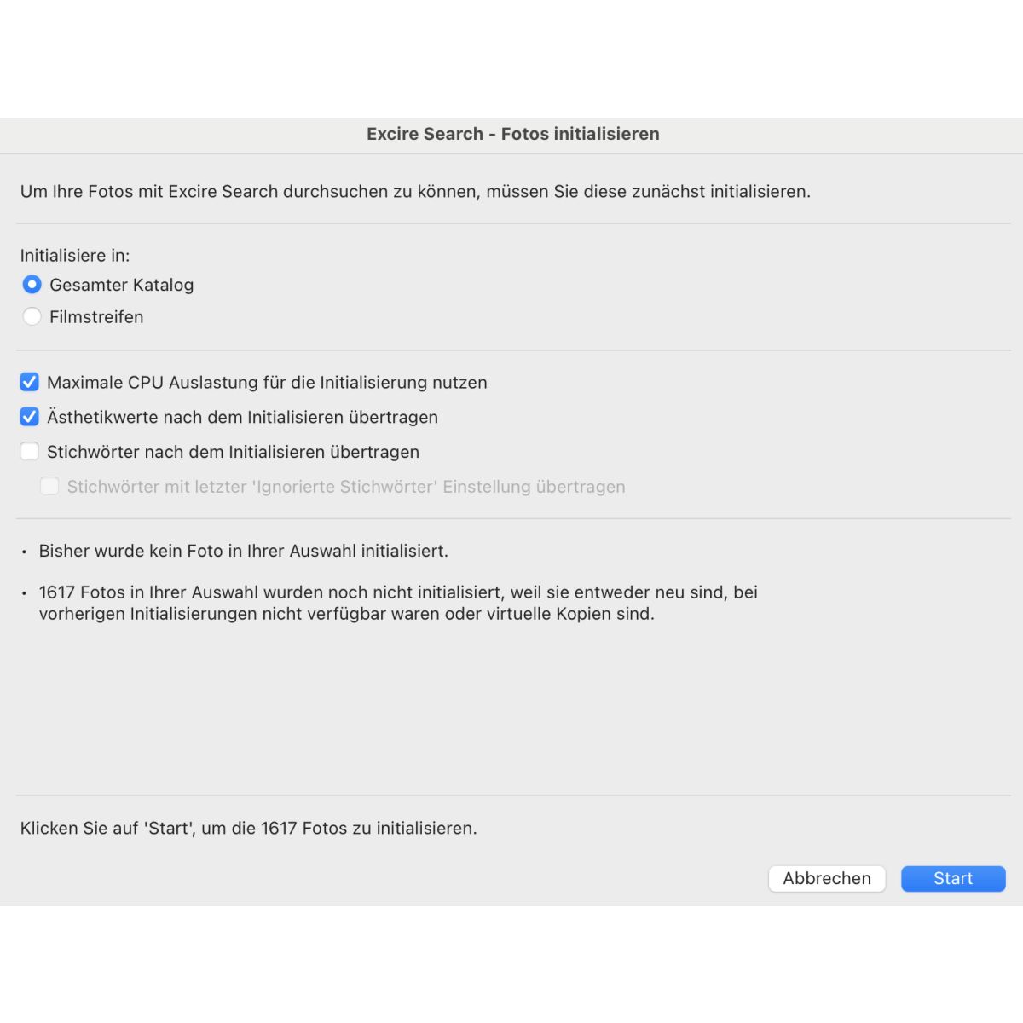
Task: Enable 'Stichwörter nach dem Initialisieren übertragen' checkbox
Action: point(30,452)
